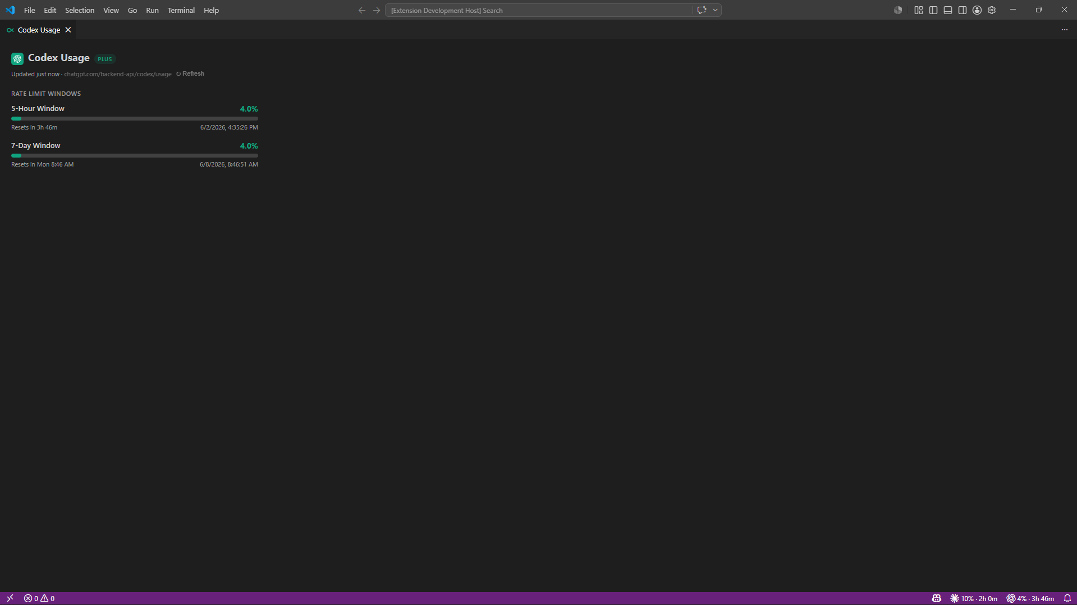Close the VS Code window
Viewport: 1077px width, 605px height.
coord(1065,10)
